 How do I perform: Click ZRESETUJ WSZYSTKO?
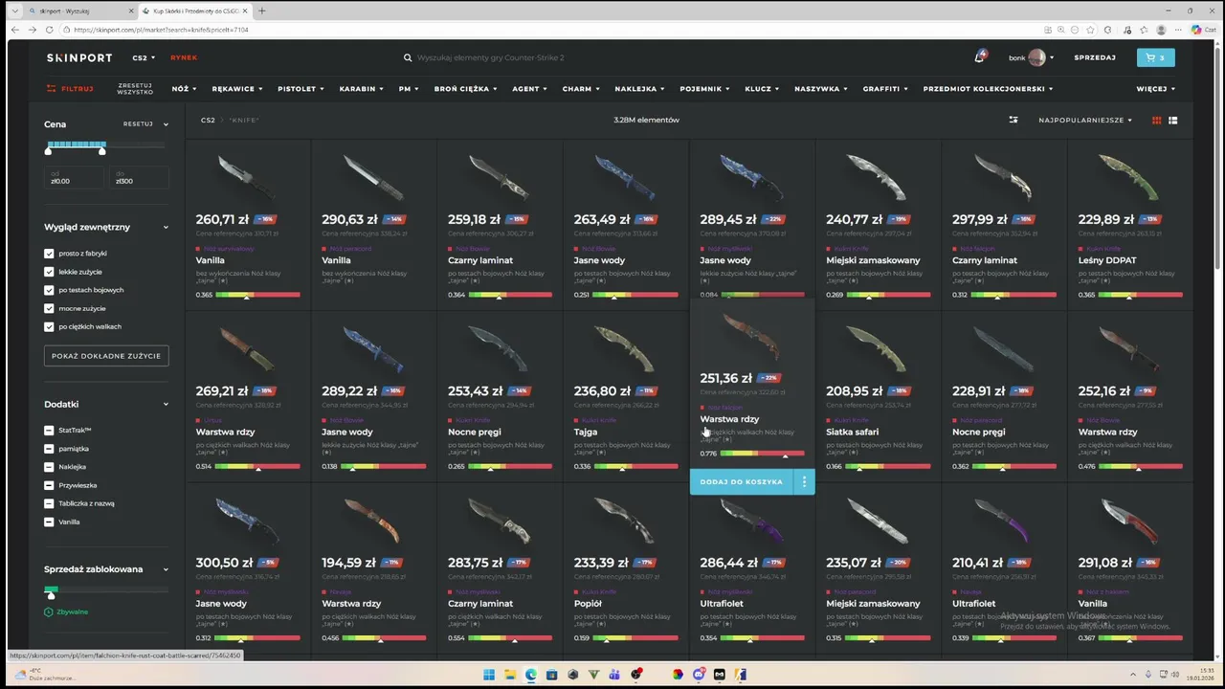(135, 88)
